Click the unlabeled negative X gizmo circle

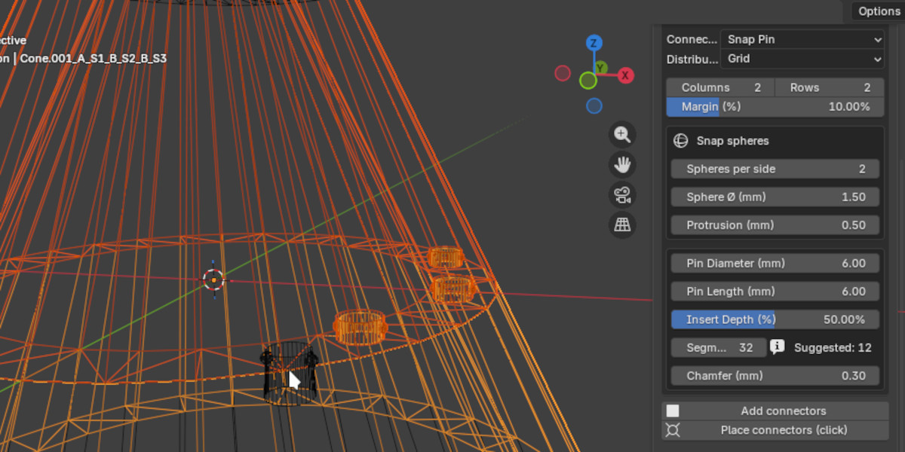pyautogui.click(x=563, y=73)
